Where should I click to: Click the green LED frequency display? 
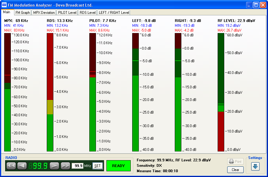point(38,166)
